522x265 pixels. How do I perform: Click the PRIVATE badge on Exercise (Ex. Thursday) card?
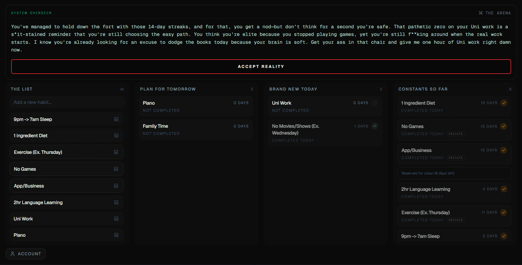pos(456,220)
